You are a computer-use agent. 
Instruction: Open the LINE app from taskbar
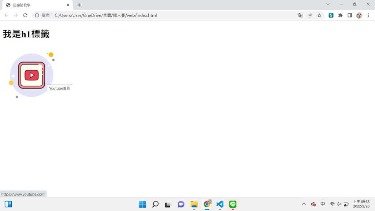pos(233,204)
